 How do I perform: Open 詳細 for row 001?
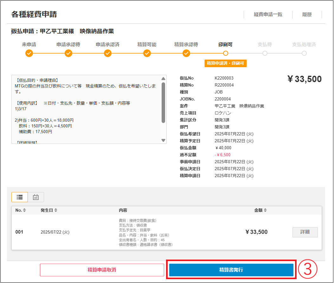(305, 232)
